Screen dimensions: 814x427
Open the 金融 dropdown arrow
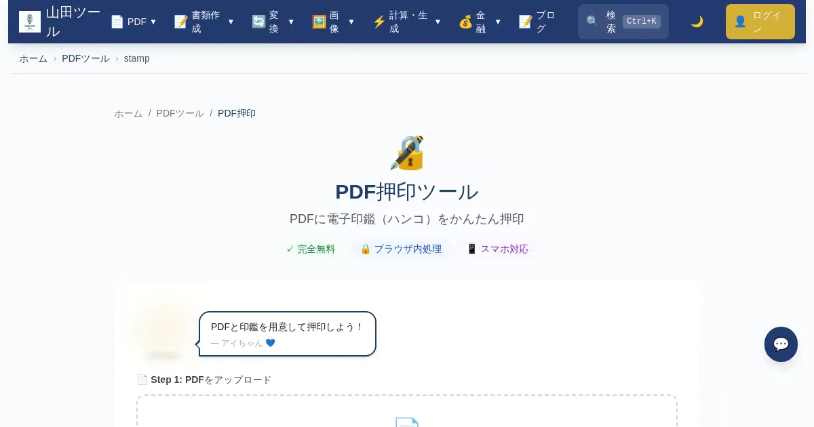(498, 22)
